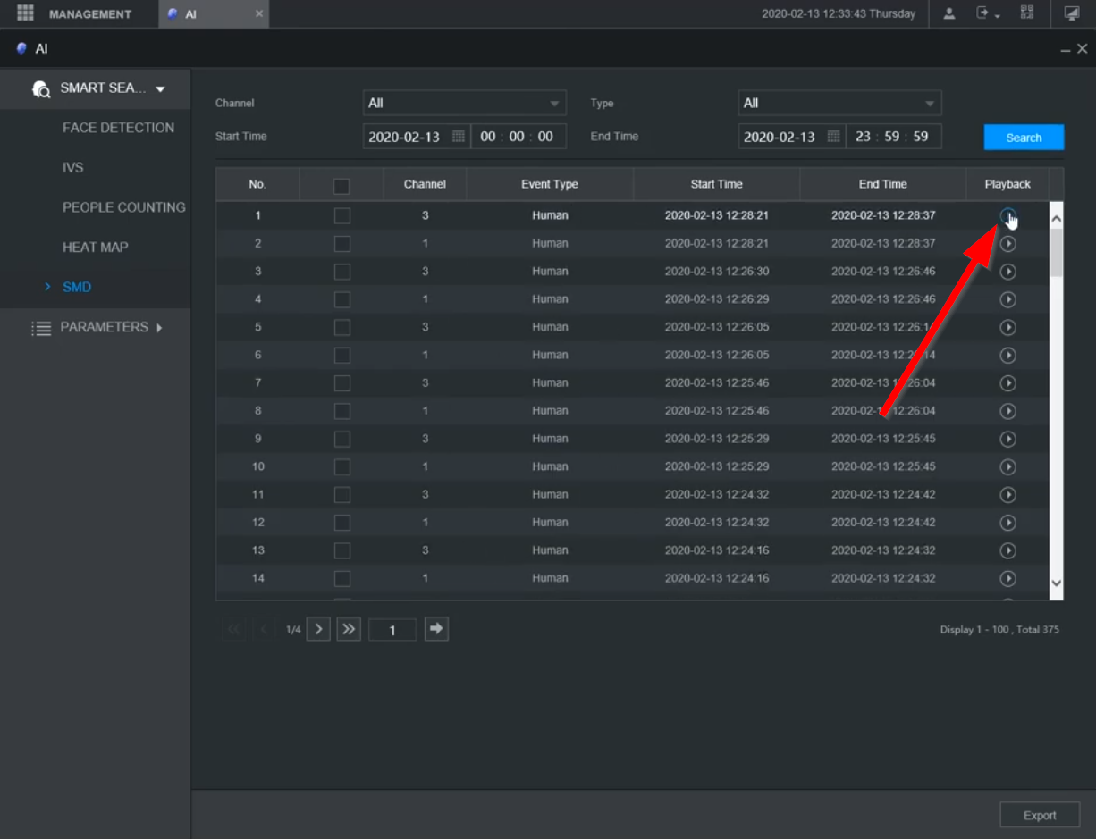
Task: Open Start Time calendar picker icon
Action: coord(458,137)
